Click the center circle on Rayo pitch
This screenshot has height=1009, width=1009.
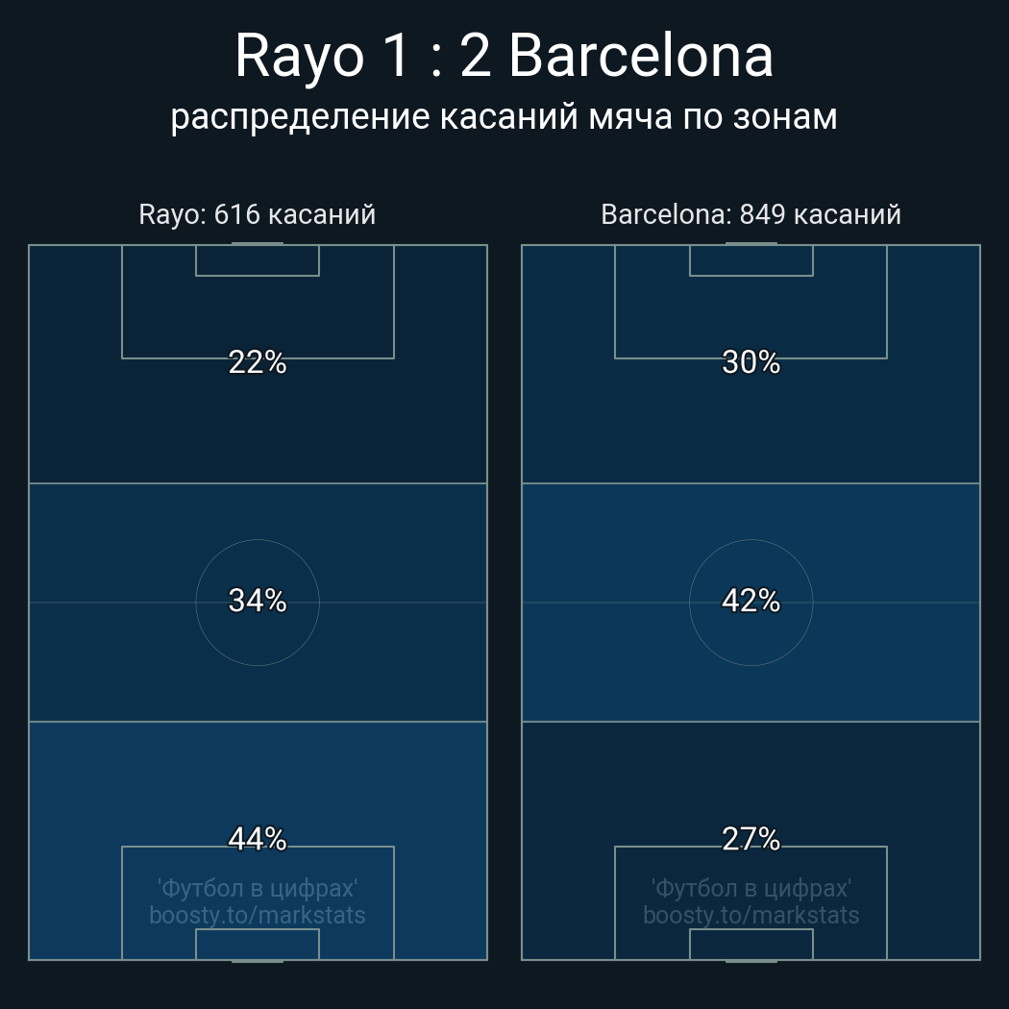pos(258,603)
